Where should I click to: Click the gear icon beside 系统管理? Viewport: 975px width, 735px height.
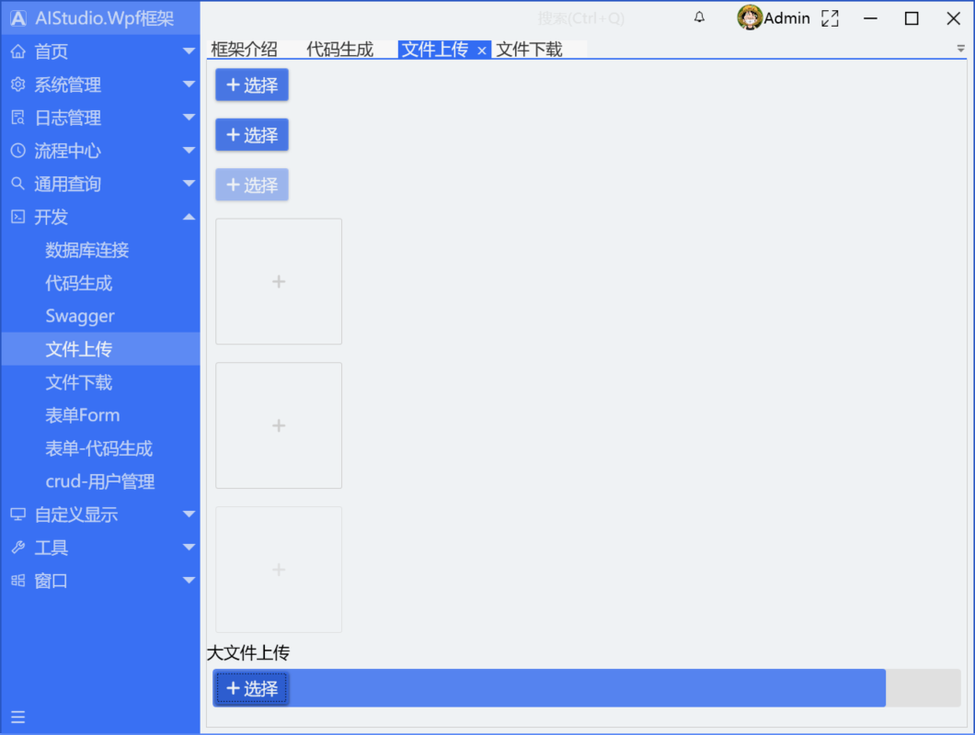click(18, 85)
